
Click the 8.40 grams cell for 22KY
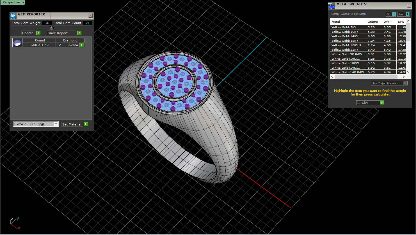click(x=374, y=50)
